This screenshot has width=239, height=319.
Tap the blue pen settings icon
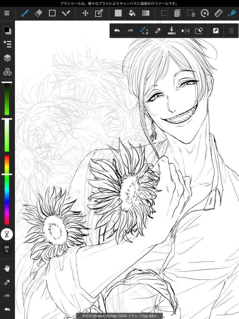pyautogui.click(x=232, y=13)
